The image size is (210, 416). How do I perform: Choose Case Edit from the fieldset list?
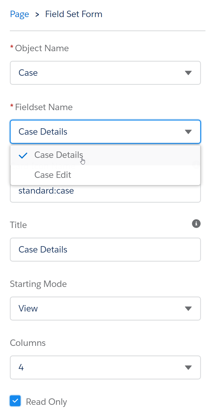(53, 175)
